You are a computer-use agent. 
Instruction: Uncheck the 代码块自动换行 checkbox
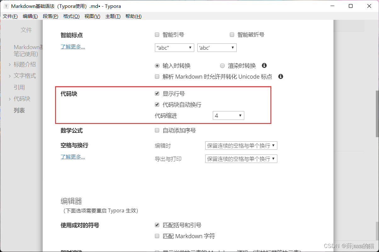tap(157, 104)
